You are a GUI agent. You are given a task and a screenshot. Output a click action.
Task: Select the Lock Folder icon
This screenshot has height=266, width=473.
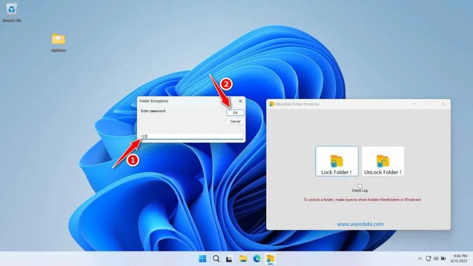[337, 160]
